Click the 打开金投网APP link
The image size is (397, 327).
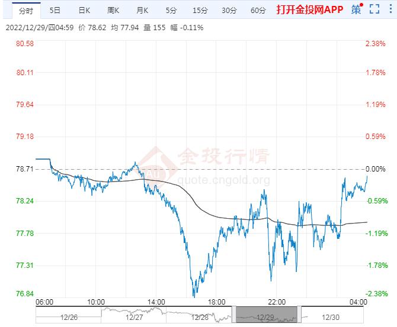coord(310,10)
